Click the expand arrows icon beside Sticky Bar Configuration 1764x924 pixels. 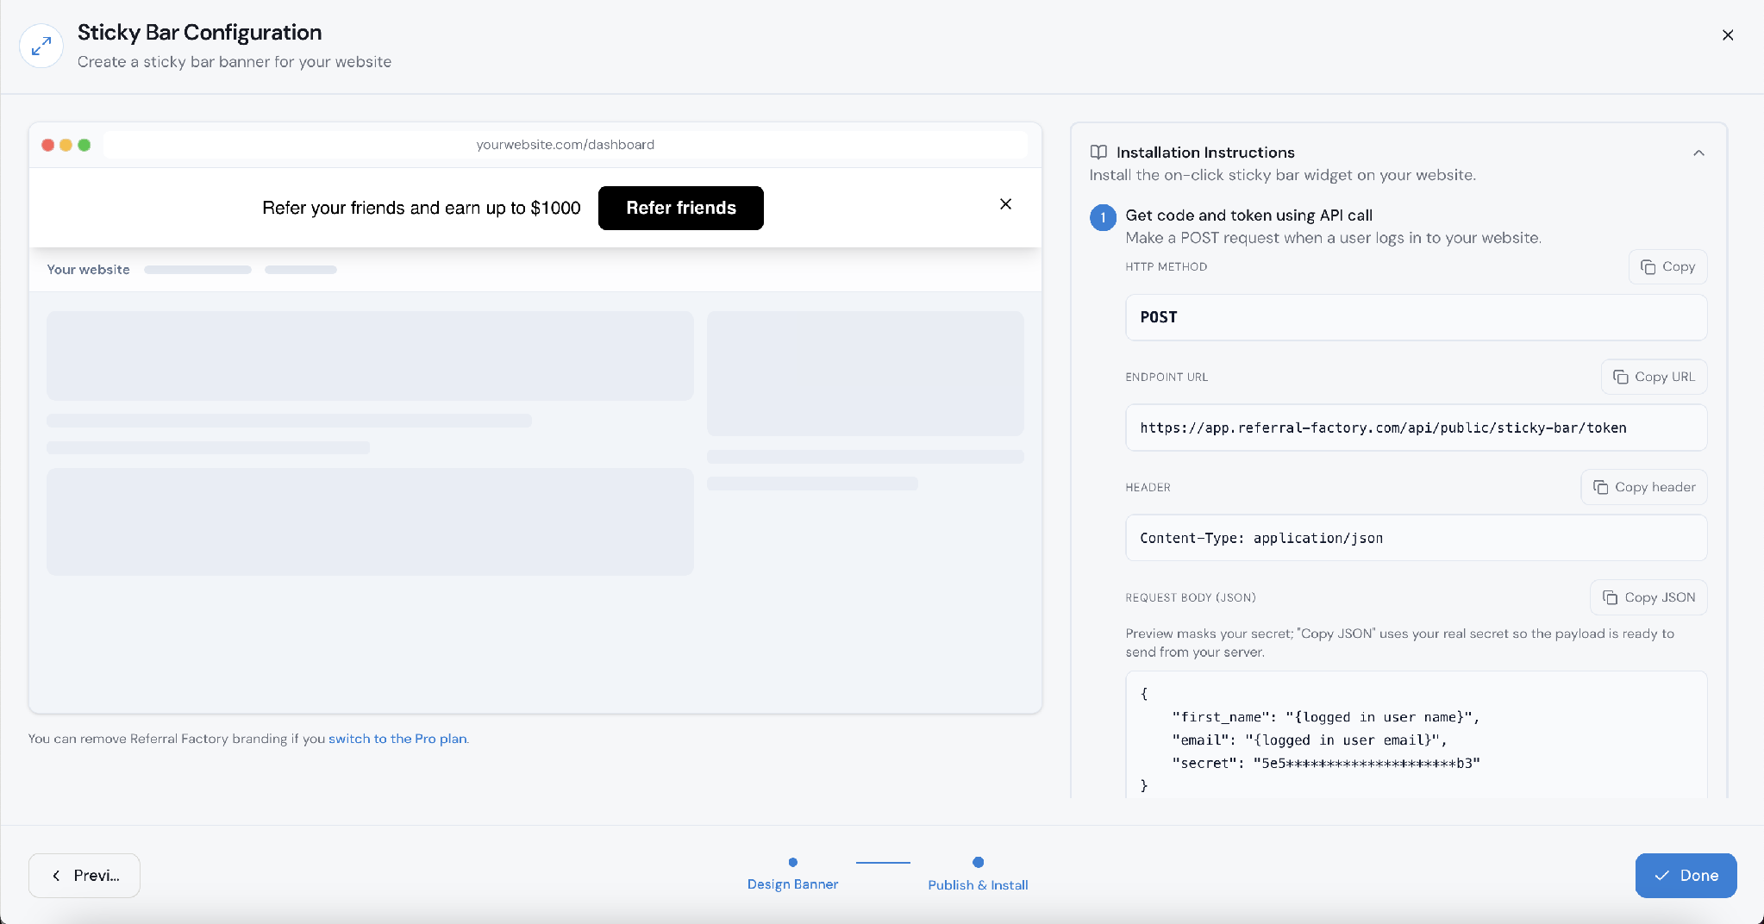click(41, 47)
